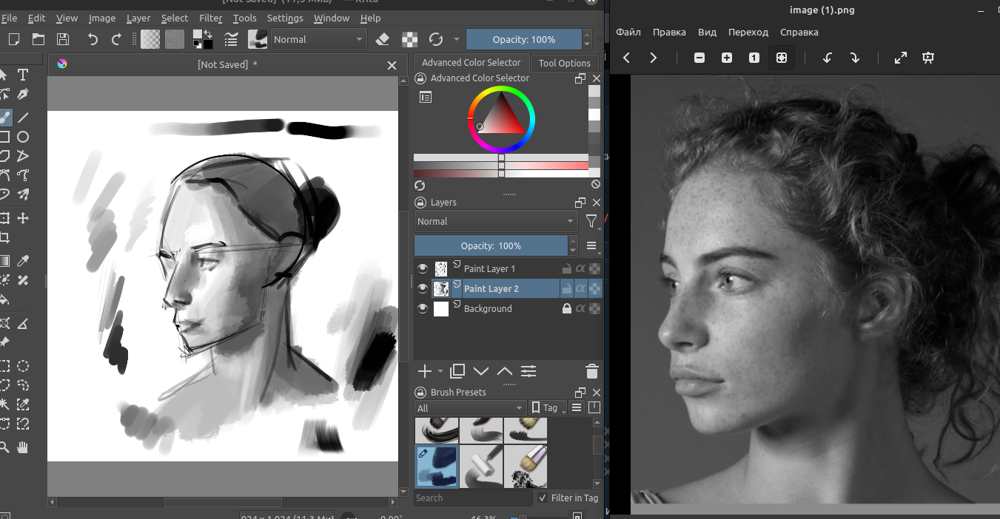Screen dimensions: 1000x519
Task: Move the layer down in the stack
Action: coord(481,371)
